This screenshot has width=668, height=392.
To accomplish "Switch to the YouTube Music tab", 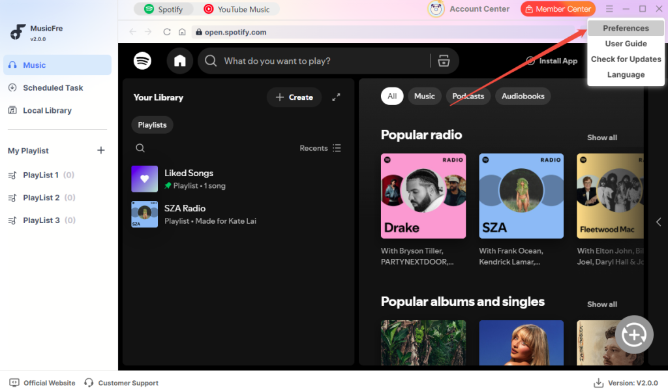I will coord(237,9).
